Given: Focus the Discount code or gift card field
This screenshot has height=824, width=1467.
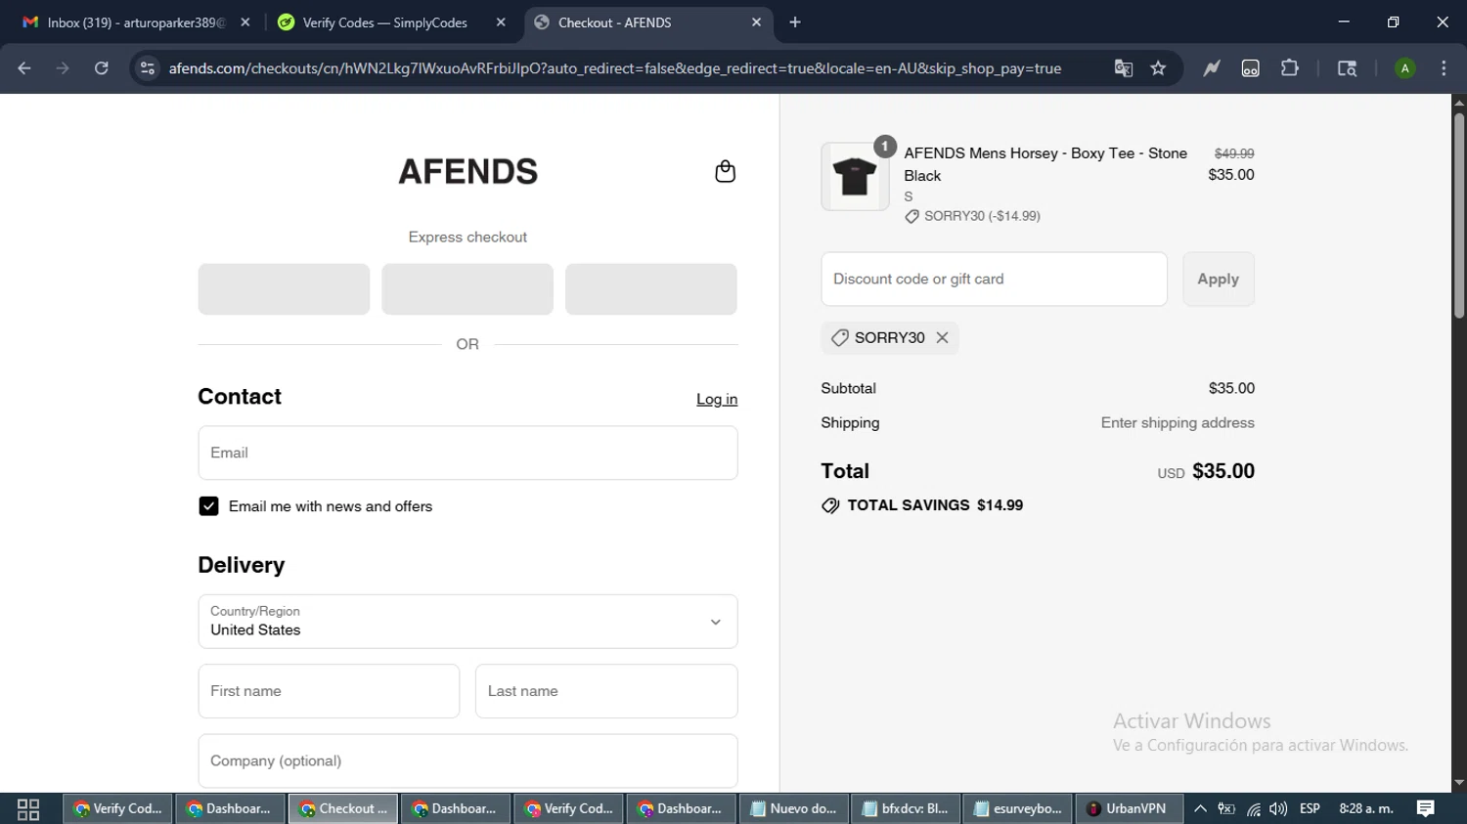Looking at the screenshot, I should point(994,279).
